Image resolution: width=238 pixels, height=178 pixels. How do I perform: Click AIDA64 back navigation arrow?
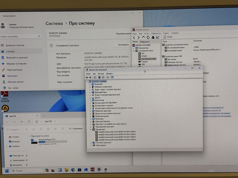point(134,38)
